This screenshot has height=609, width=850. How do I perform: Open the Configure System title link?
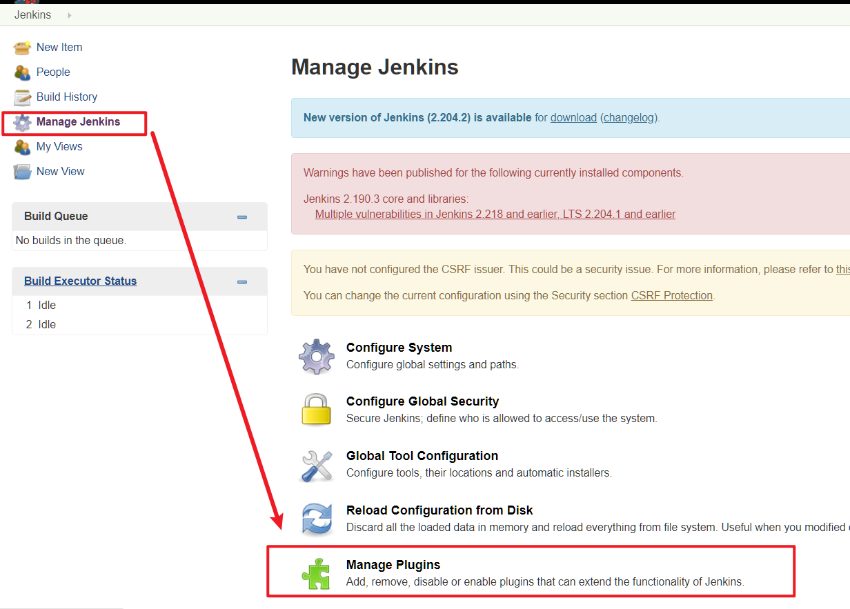399,348
